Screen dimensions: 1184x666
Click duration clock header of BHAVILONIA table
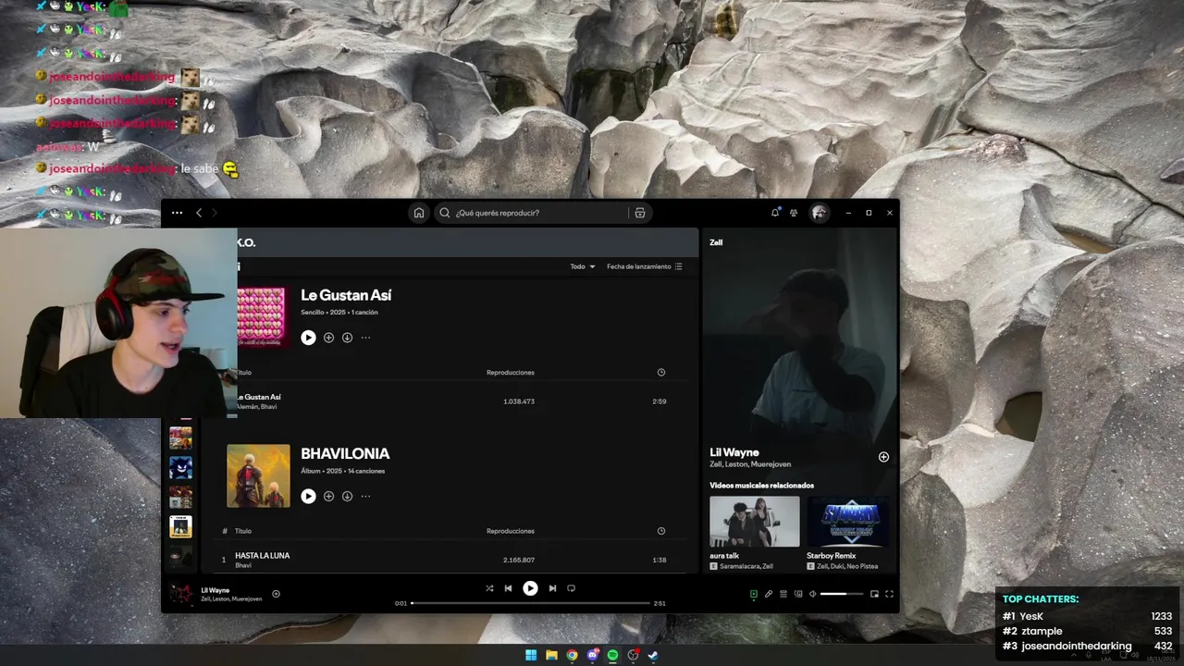pos(660,531)
